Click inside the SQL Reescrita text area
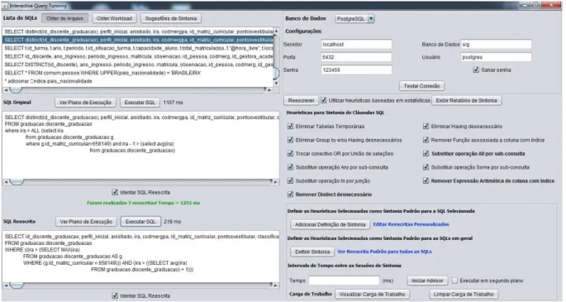Viewport: 566px width, 302px height. coord(140,256)
